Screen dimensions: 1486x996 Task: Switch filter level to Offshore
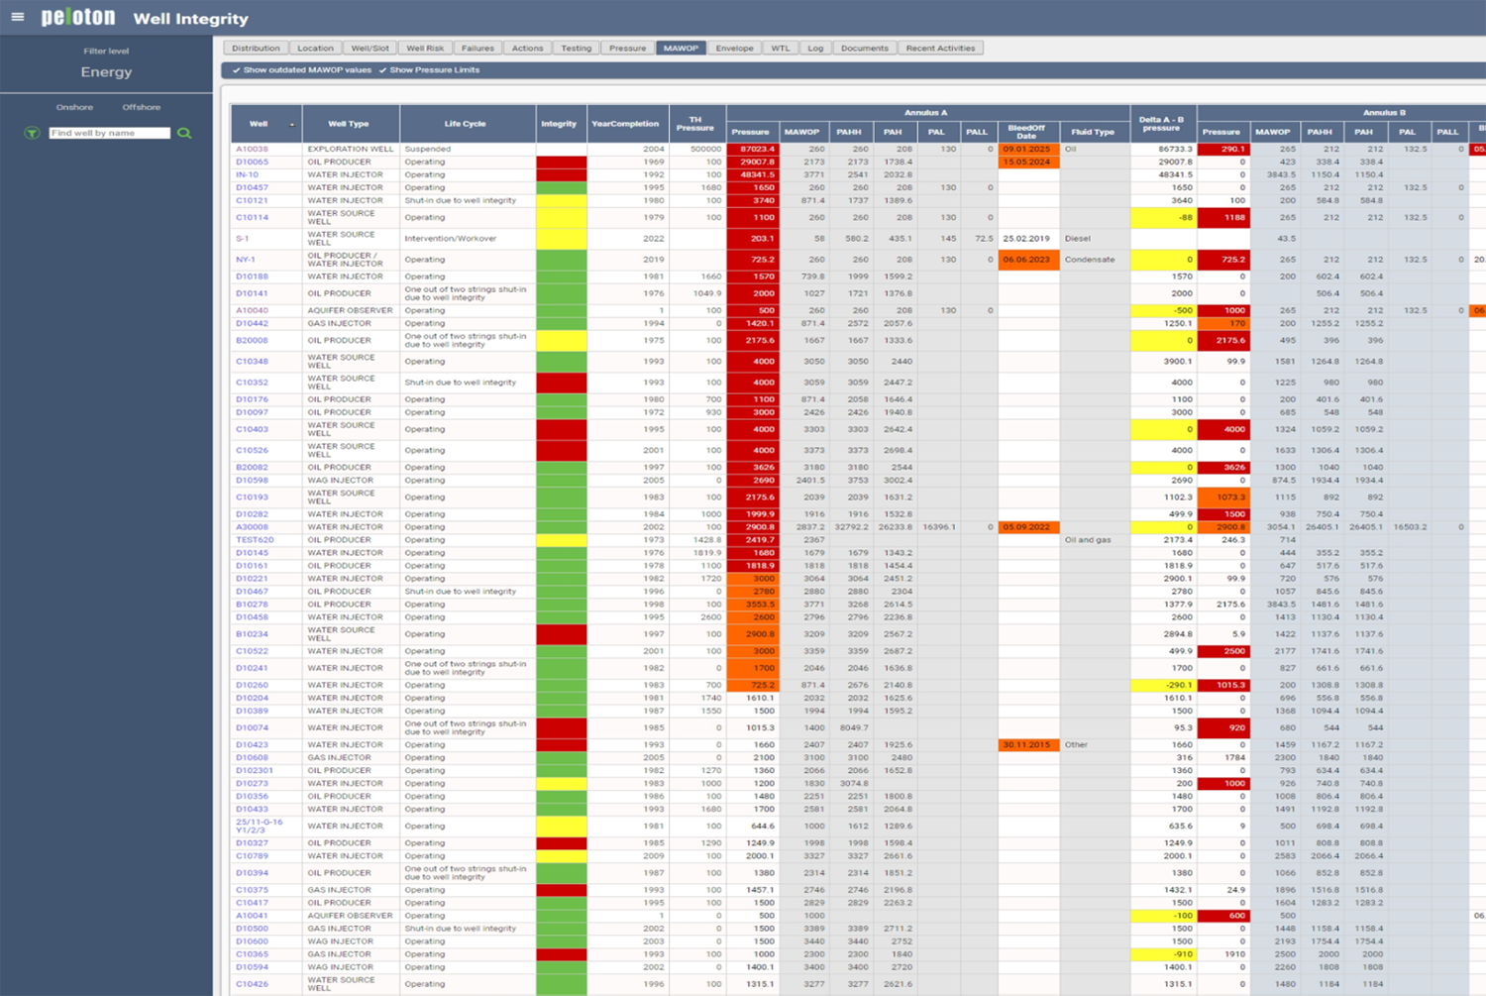[141, 107]
